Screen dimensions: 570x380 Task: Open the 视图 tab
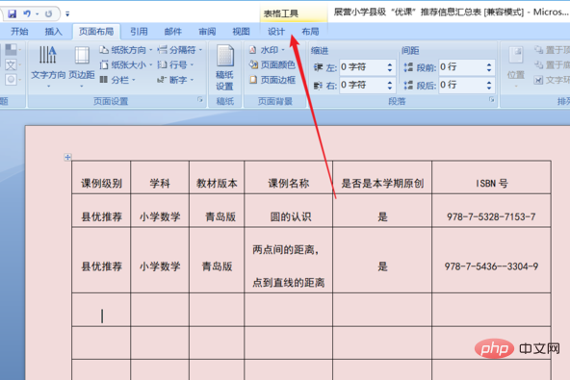(x=241, y=32)
